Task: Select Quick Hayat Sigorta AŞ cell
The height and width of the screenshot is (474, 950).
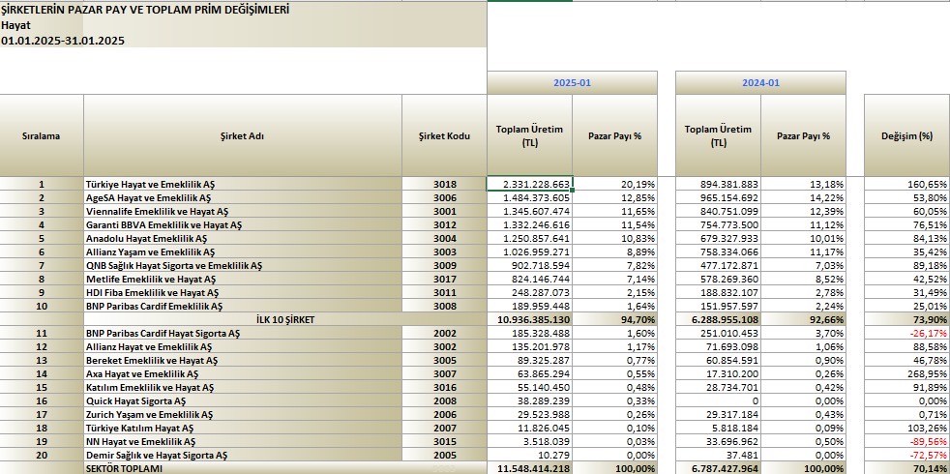Action: click(x=243, y=400)
